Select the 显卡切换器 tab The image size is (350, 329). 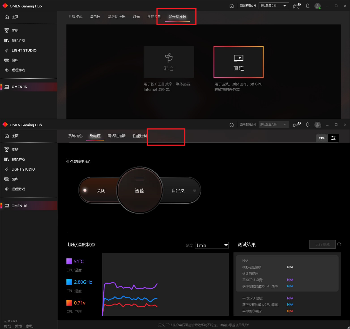177,17
